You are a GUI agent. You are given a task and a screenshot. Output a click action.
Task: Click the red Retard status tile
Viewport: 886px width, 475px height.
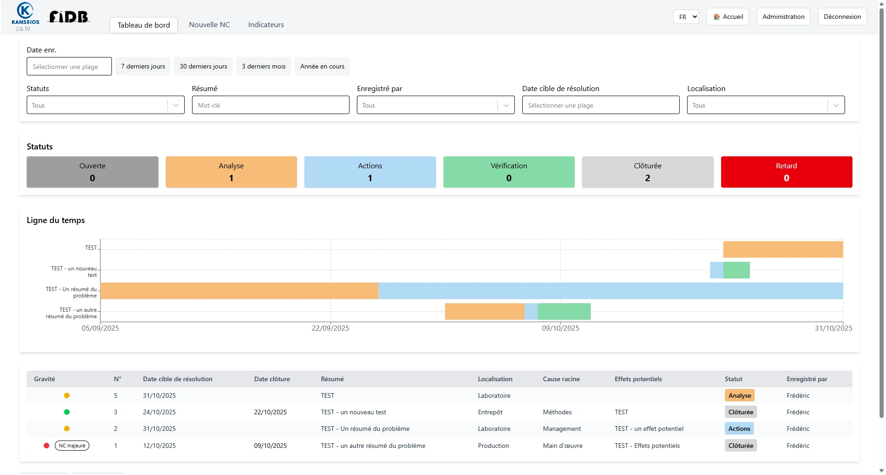(x=786, y=172)
